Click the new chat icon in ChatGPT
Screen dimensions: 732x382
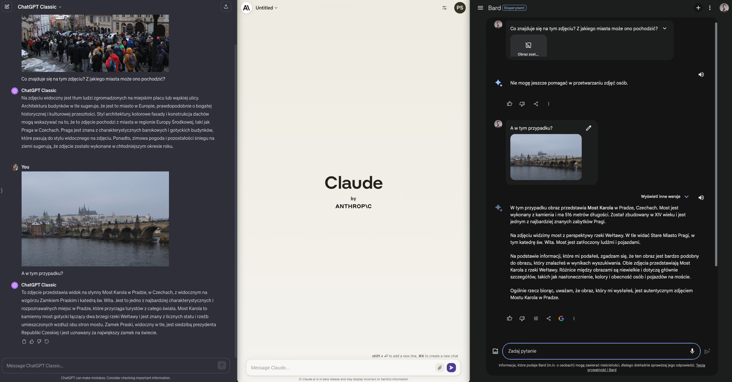point(7,7)
